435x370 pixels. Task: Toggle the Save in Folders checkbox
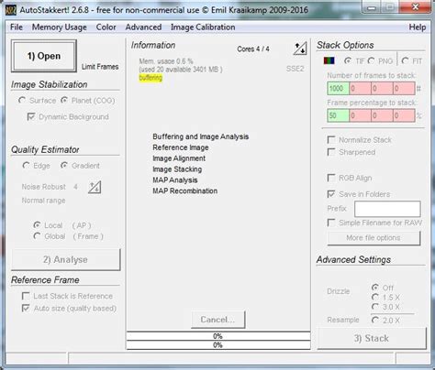point(331,194)
